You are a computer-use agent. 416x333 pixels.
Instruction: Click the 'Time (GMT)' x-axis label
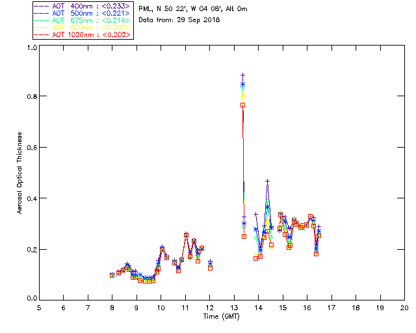221,316
